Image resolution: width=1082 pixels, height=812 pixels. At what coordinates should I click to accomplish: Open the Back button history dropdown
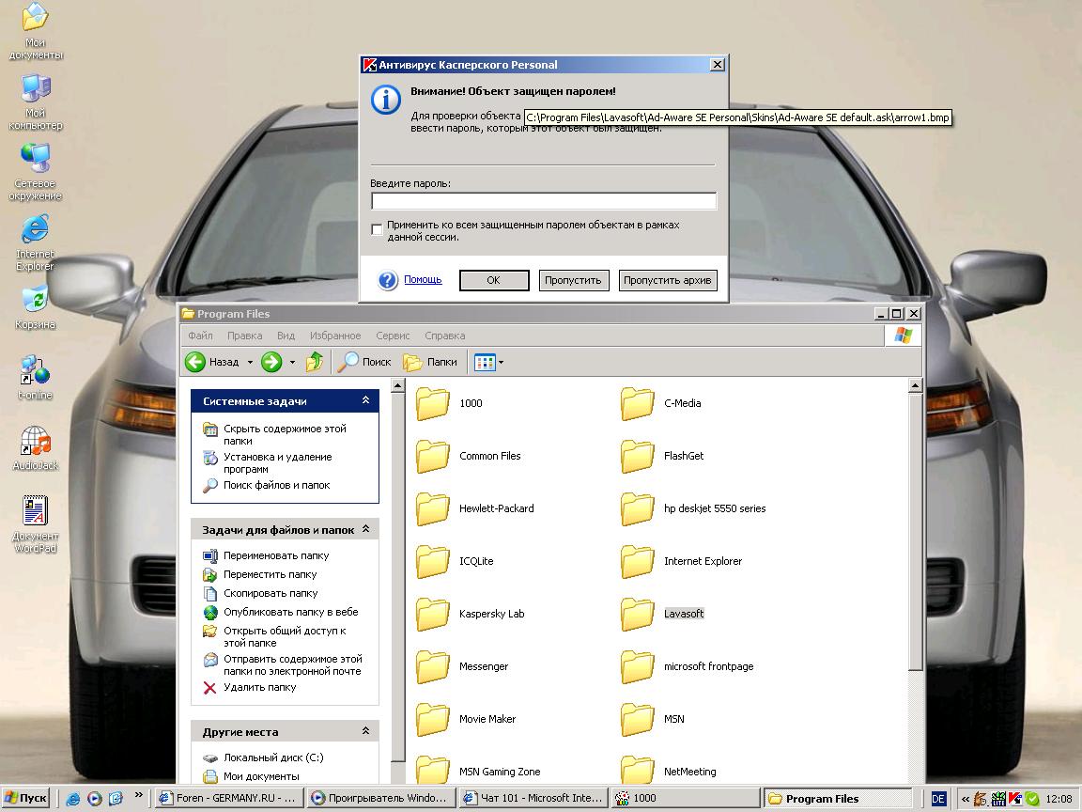point(250,362)
